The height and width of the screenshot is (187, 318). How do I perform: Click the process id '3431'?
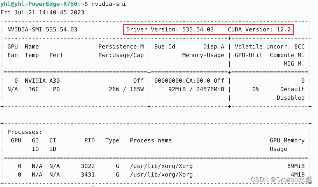click(88, 175)
